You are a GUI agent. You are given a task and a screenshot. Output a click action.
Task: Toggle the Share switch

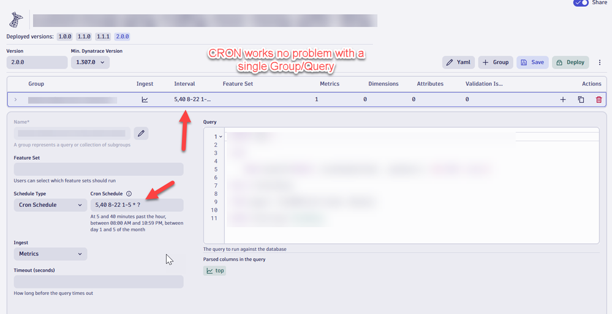point(581,2)
